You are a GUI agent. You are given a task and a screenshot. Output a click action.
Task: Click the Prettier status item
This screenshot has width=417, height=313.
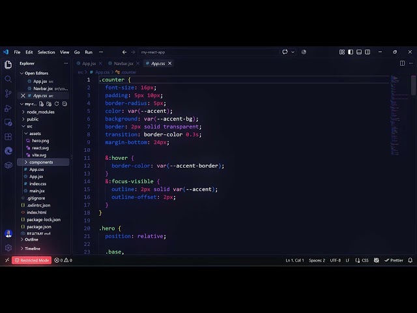394,260
